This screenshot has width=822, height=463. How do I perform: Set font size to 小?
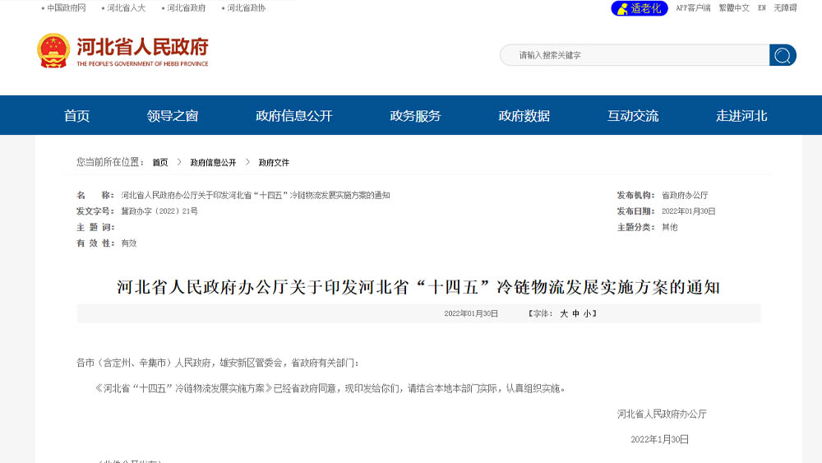(x=587, y=313)
